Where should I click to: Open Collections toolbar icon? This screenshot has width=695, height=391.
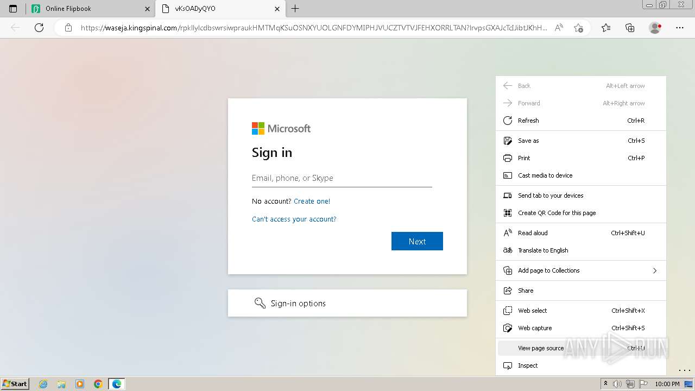(x=630, y=28)
